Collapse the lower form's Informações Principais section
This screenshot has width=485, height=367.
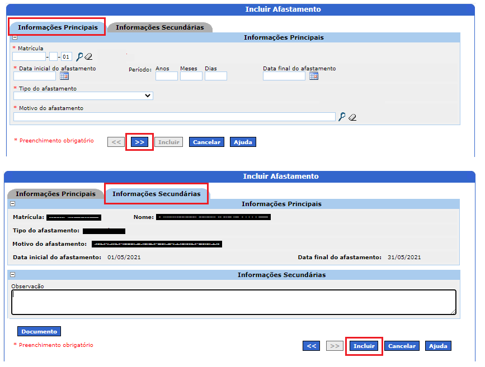click(x=13, y=203)
